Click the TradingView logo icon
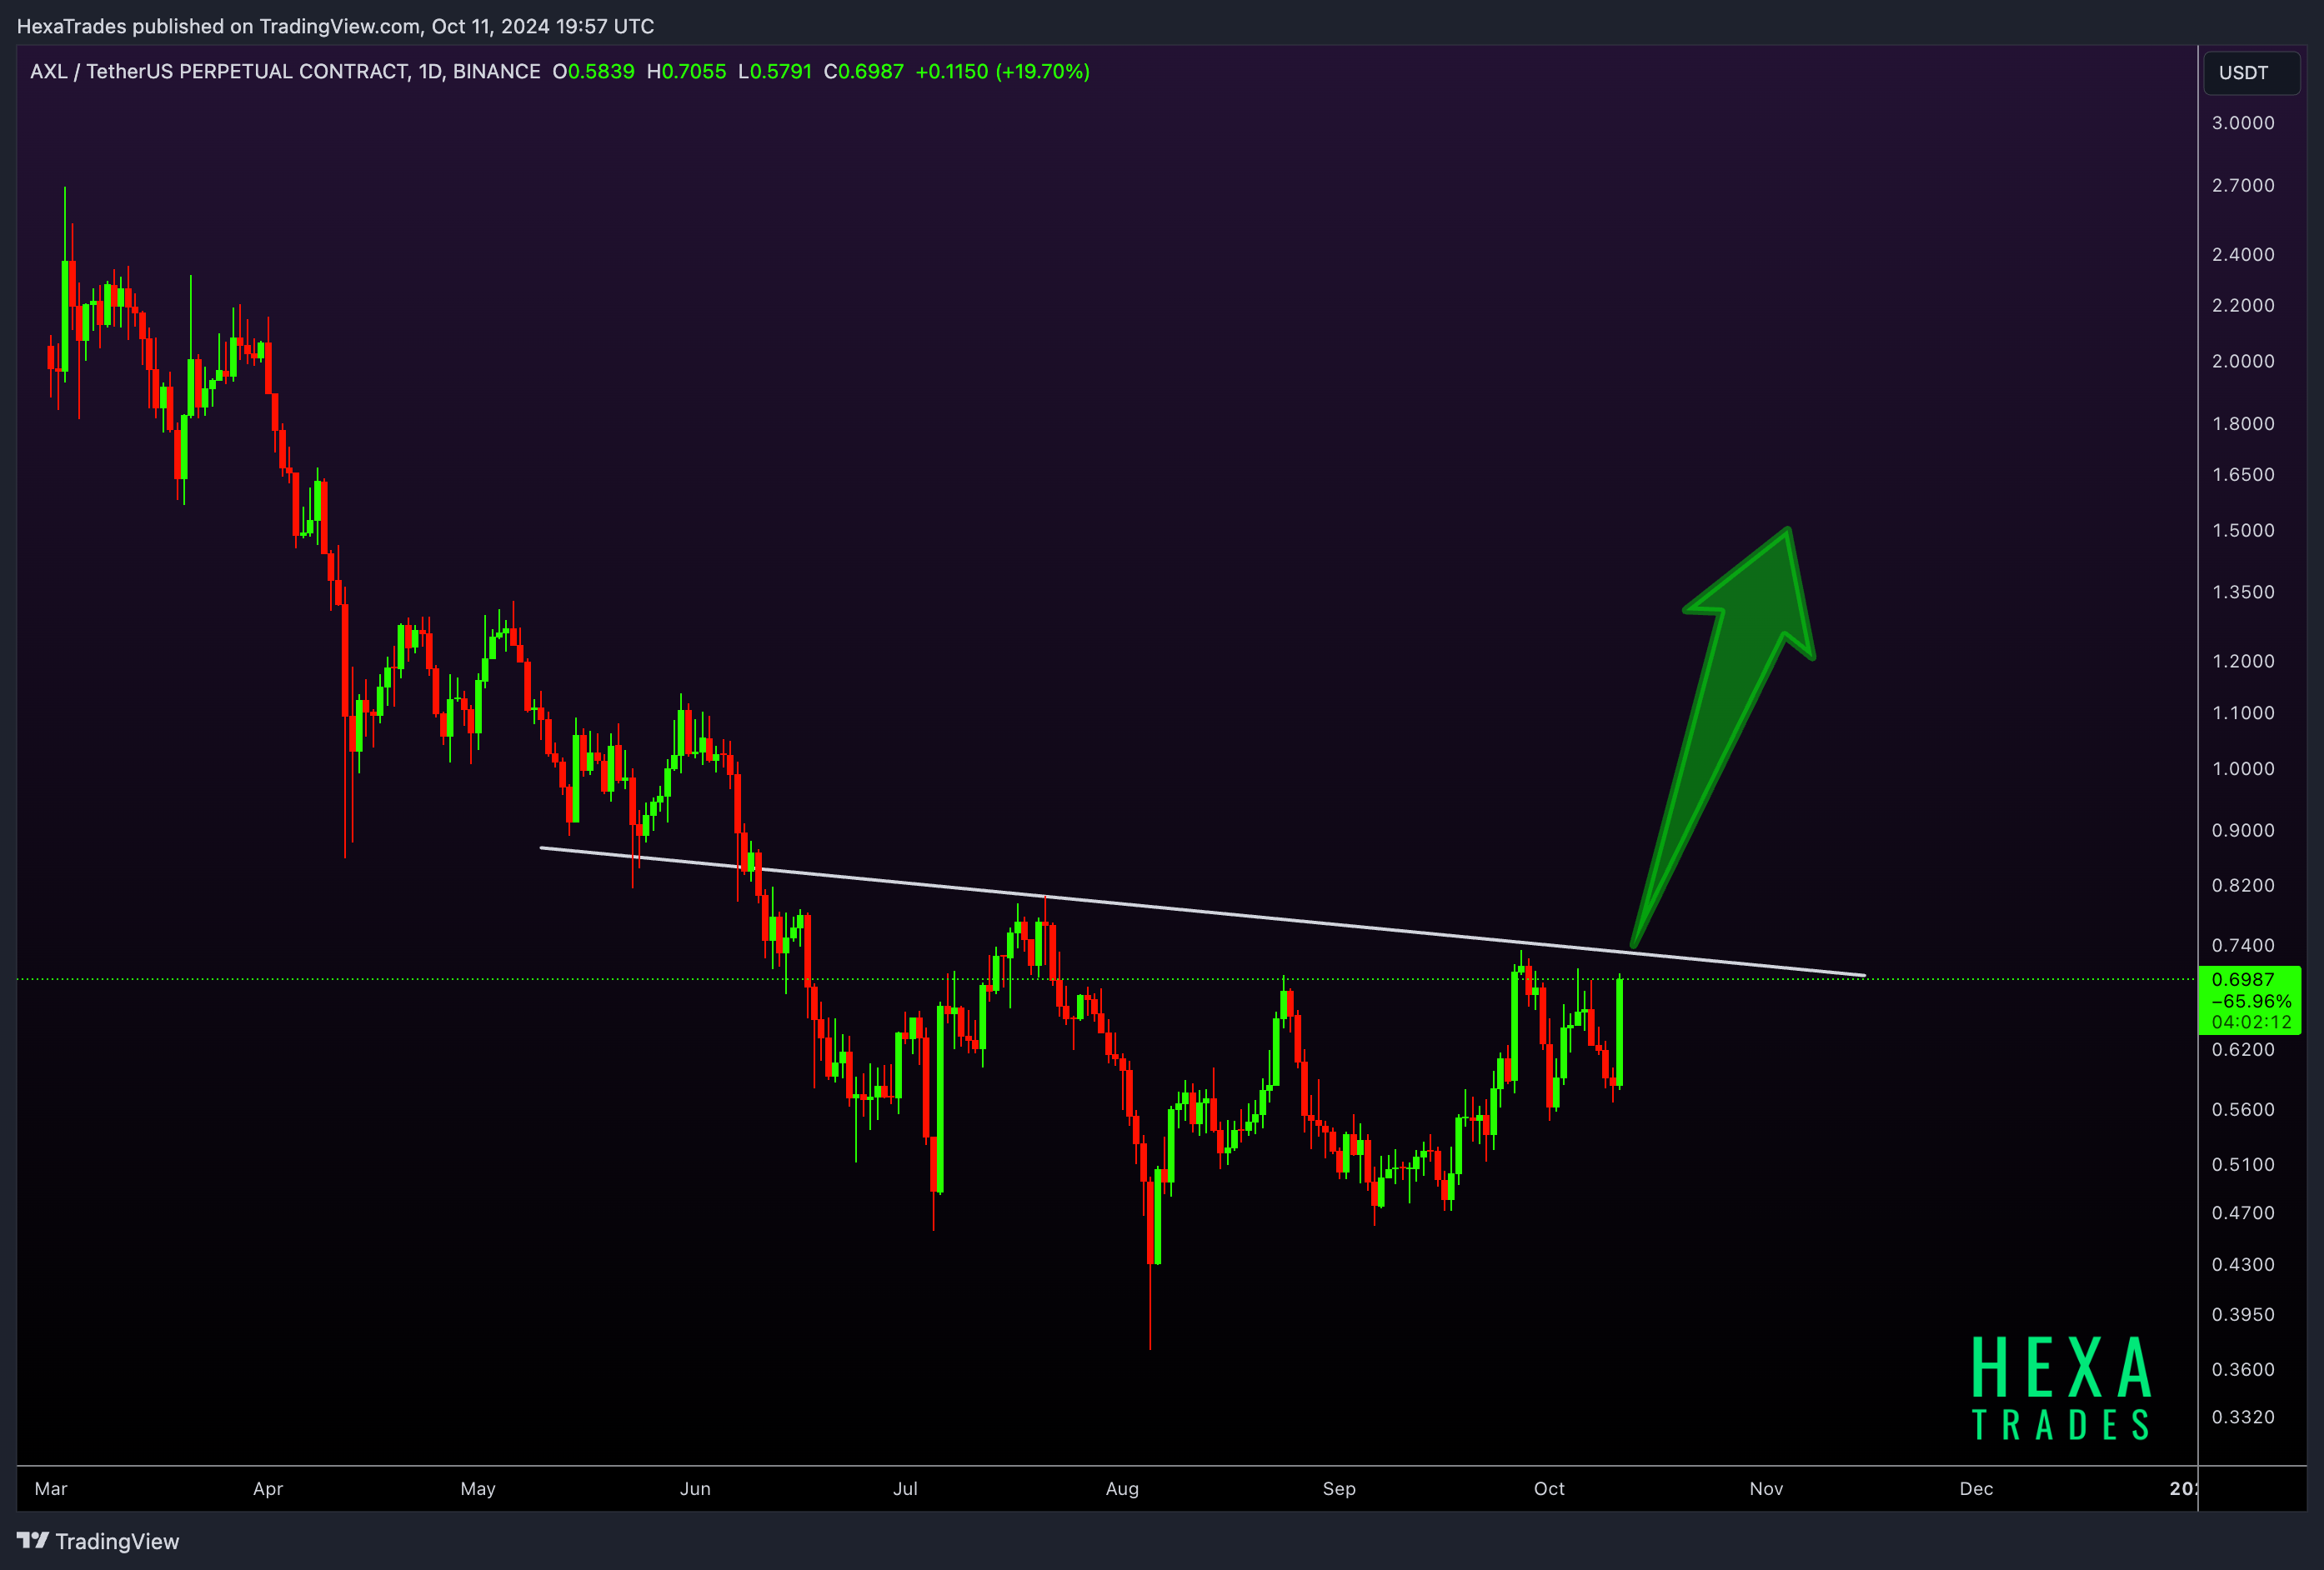The image size is (2324, 1570). point(33,1541)
